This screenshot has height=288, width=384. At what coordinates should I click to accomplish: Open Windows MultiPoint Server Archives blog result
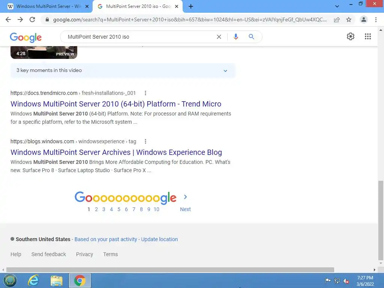[x=116, y=152]
